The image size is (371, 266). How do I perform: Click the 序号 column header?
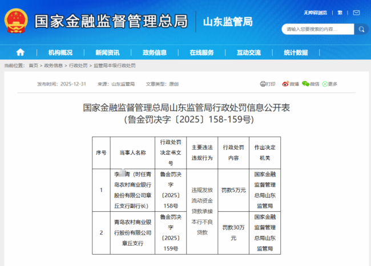click(101, 153)
